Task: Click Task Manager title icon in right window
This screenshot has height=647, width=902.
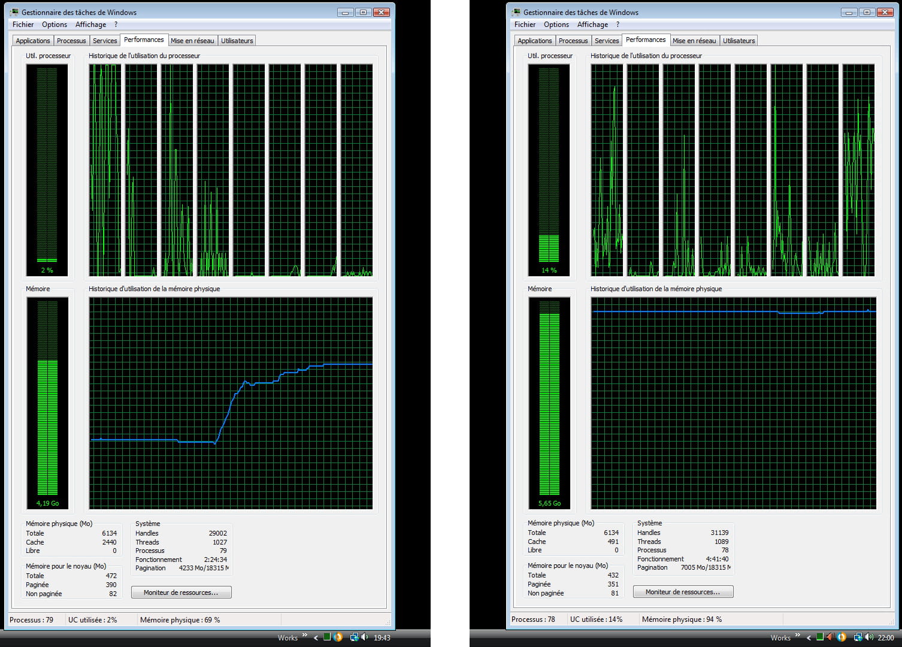Action: point(516,12)
